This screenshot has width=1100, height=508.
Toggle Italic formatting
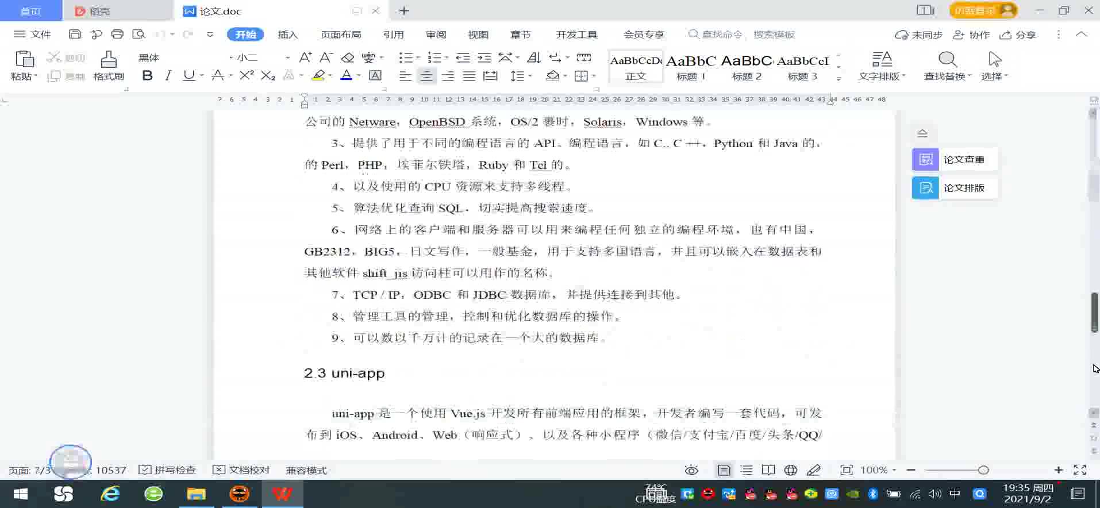[x=168, y=75]
